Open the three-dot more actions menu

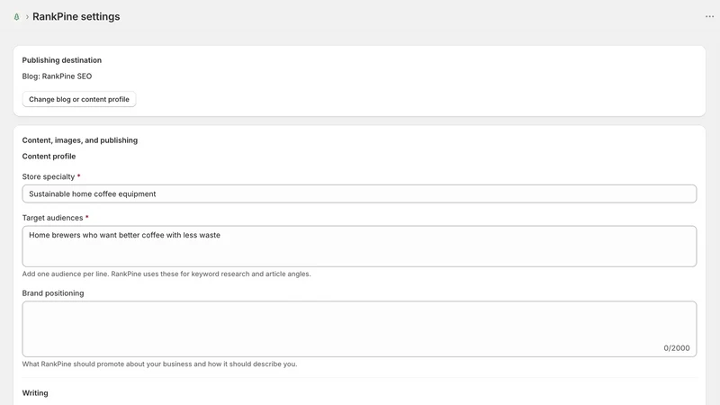pyautogui.click(x=709, y=16)
